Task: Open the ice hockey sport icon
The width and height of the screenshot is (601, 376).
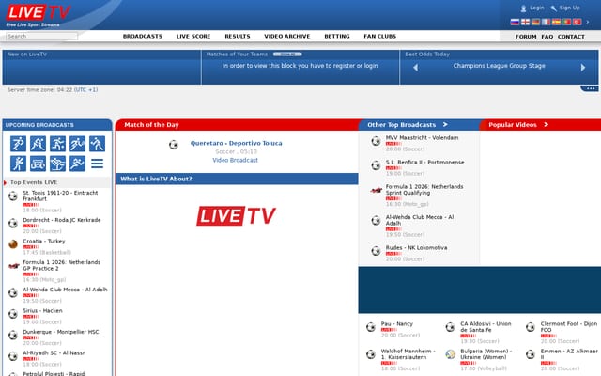Action: [38, 144]
